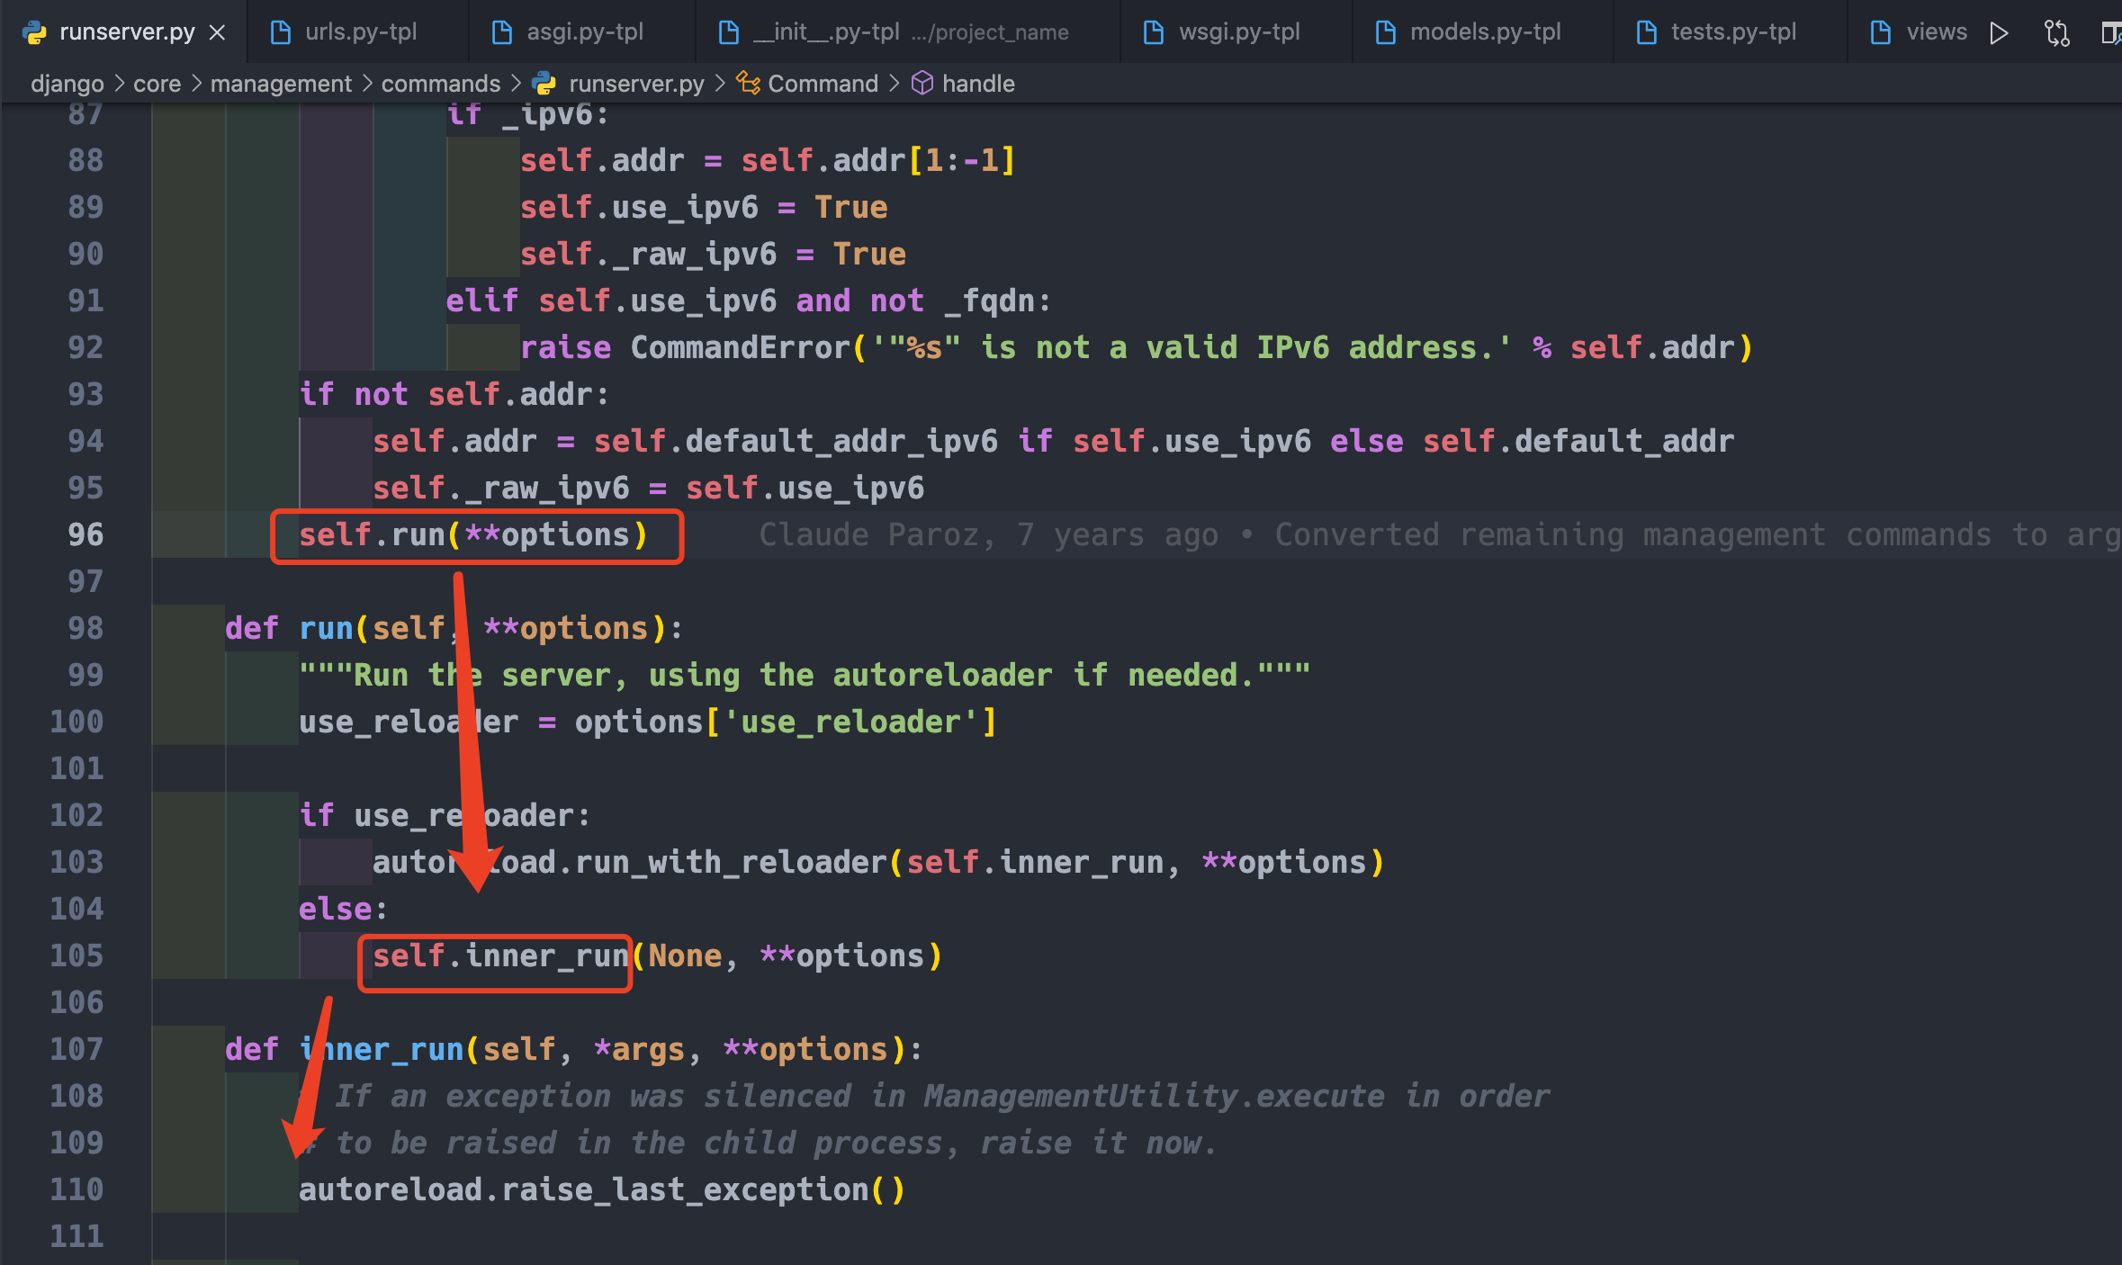Screen dimensions: 2122x1265
Task: Click the file icon on the urls.py-tpl tab
Action: [281, 32]
